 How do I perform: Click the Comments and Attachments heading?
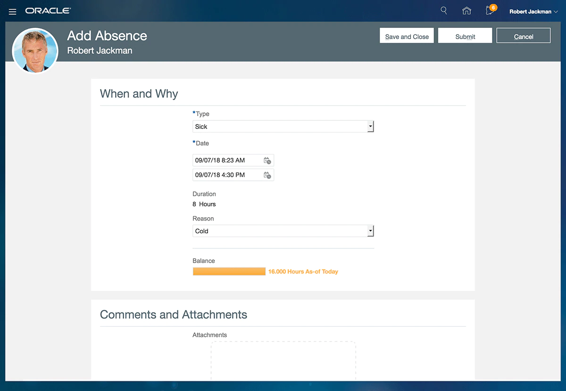click(174, 314)
